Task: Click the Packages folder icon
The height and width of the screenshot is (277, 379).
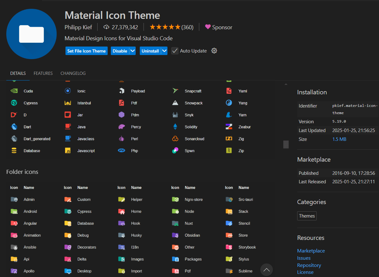Action: [x=175, y=259]
